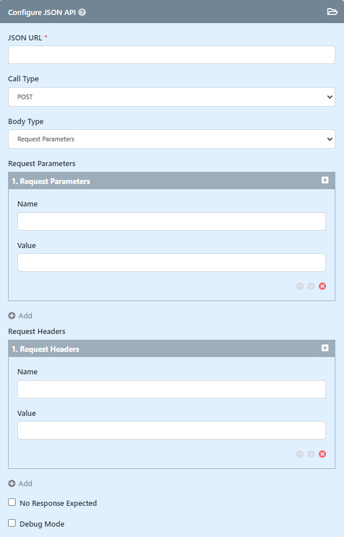Screen dimensions: 344x537
Task: Move Request Parameters row up
Action: tap(300, 286)
